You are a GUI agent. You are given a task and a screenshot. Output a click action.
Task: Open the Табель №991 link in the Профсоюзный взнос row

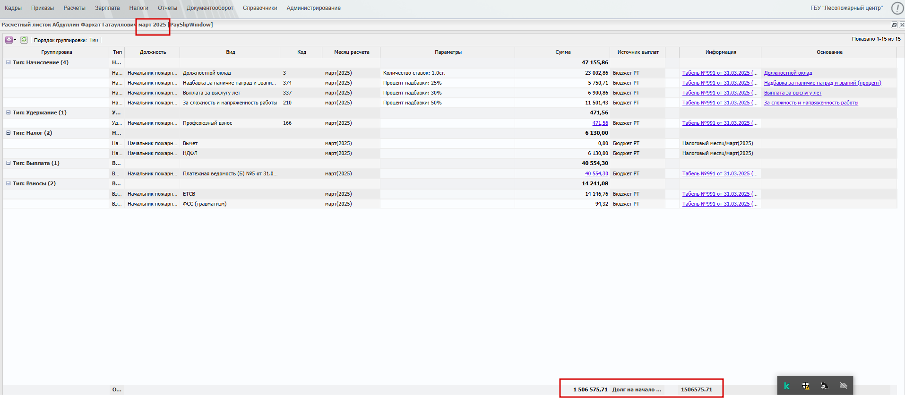pos(720,123)
